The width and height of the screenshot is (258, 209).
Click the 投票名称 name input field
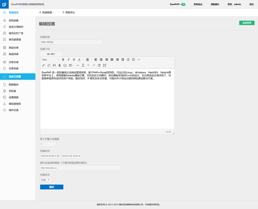click(x=71, y=42)
